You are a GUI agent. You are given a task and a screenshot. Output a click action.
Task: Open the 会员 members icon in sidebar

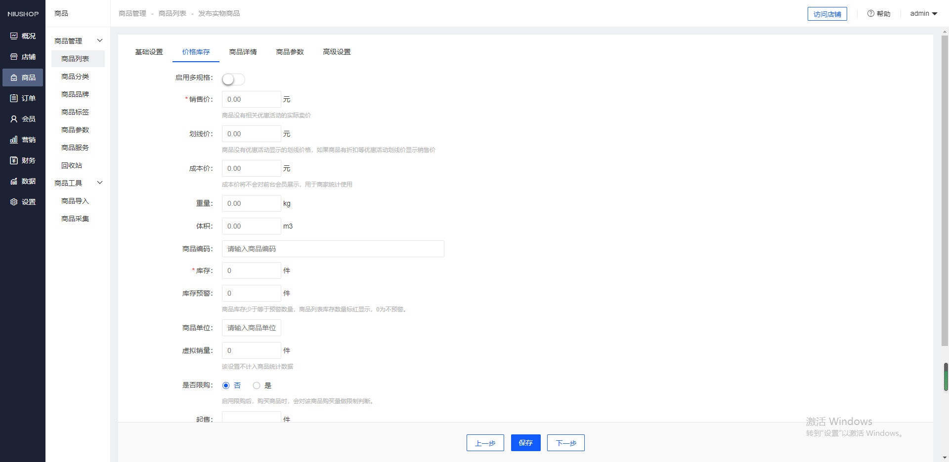click(x=14, y=119)
